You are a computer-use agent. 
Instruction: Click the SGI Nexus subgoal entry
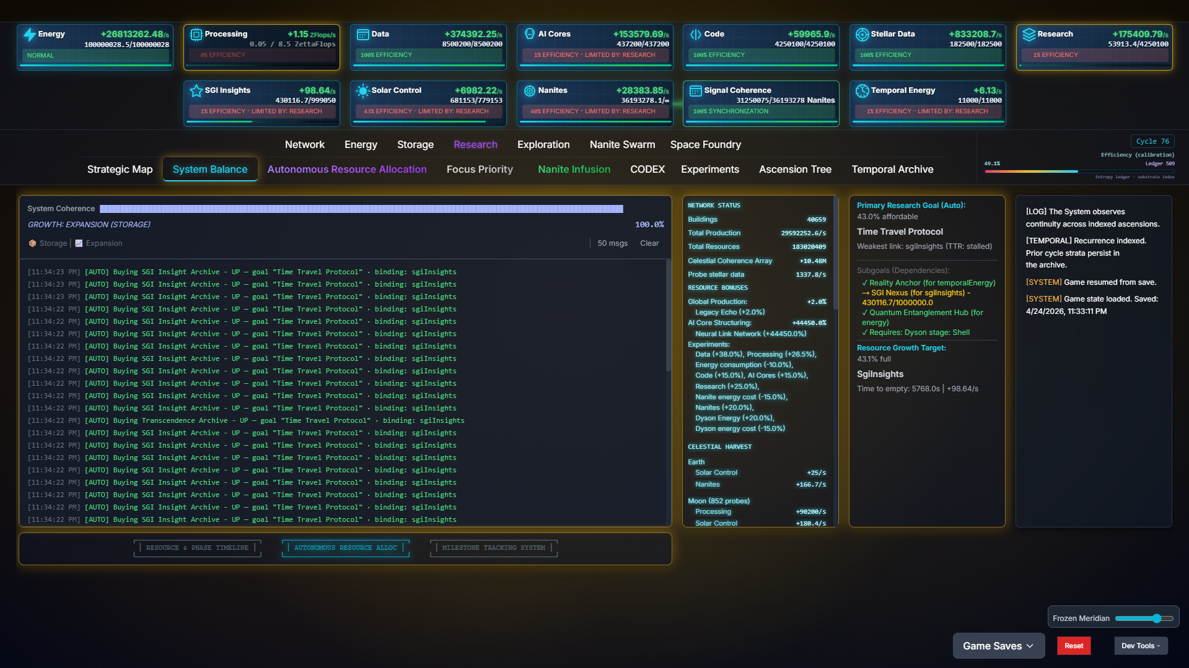pos(916,298)
